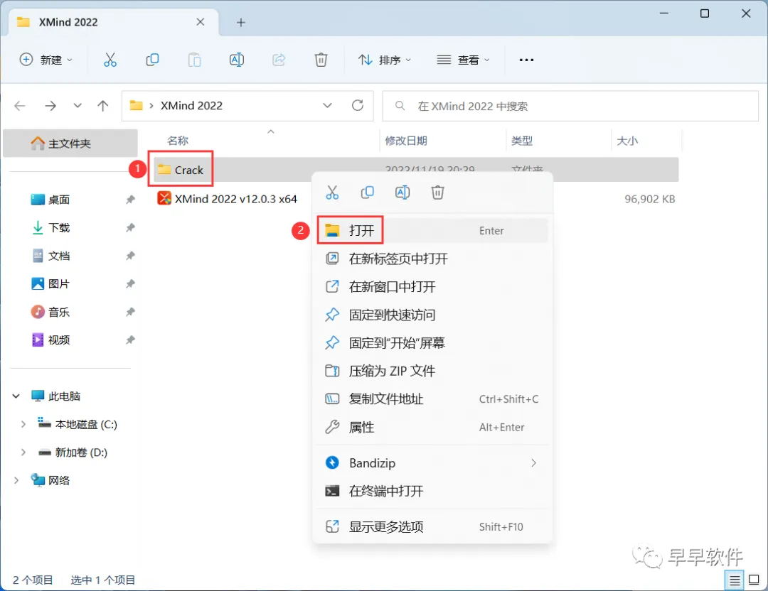Go forward with the right arrow
Image resolution: width=768 pixels, height=591 pixels.
[x=50, y=106]
